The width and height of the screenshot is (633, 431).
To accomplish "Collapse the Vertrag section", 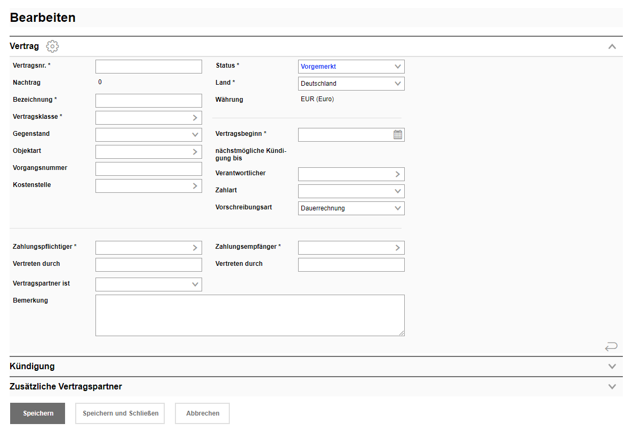I will (x=612, y=46).
